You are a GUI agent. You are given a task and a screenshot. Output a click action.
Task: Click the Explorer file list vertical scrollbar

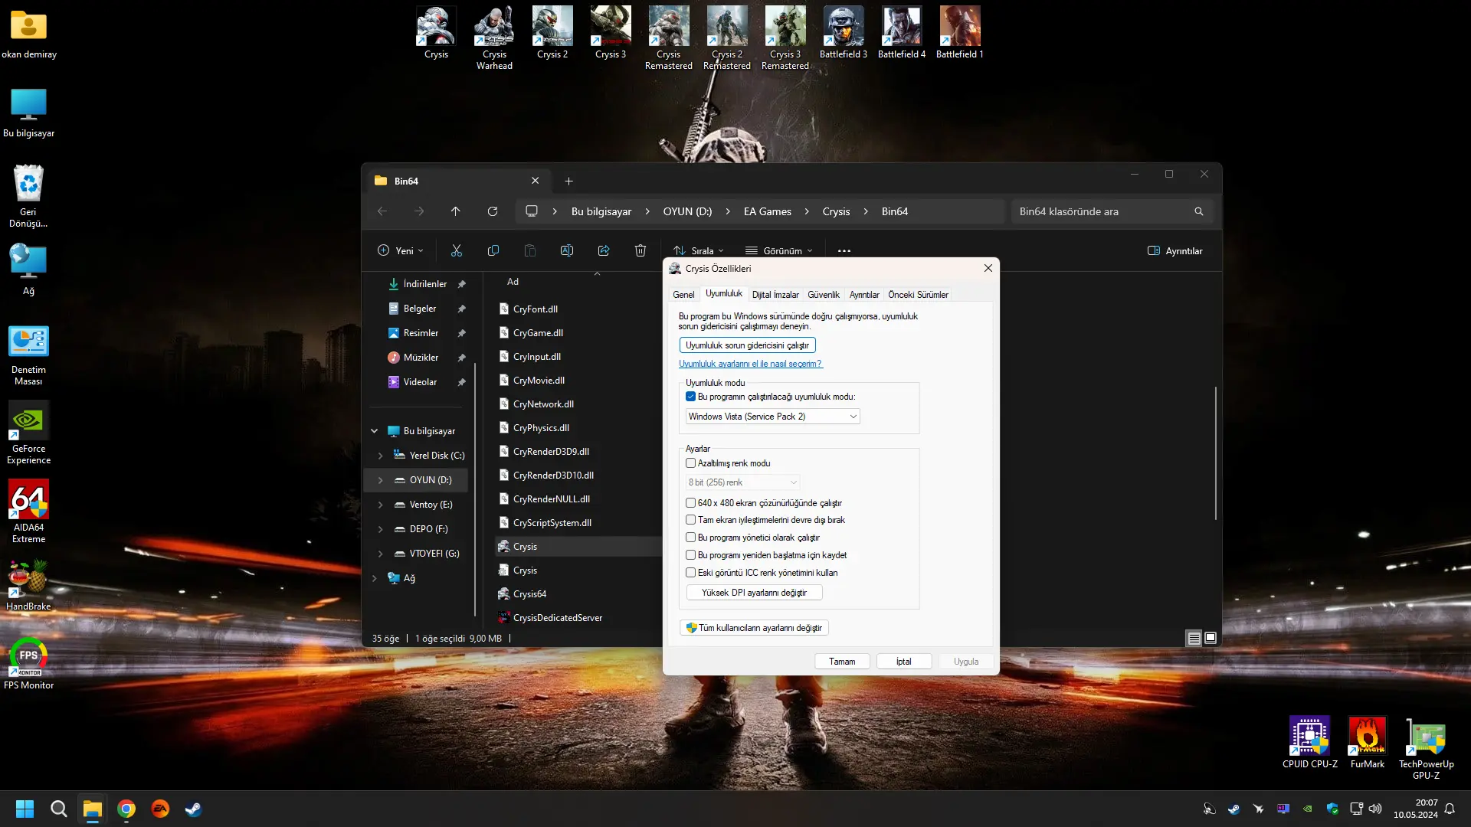tap(1216, 453)
